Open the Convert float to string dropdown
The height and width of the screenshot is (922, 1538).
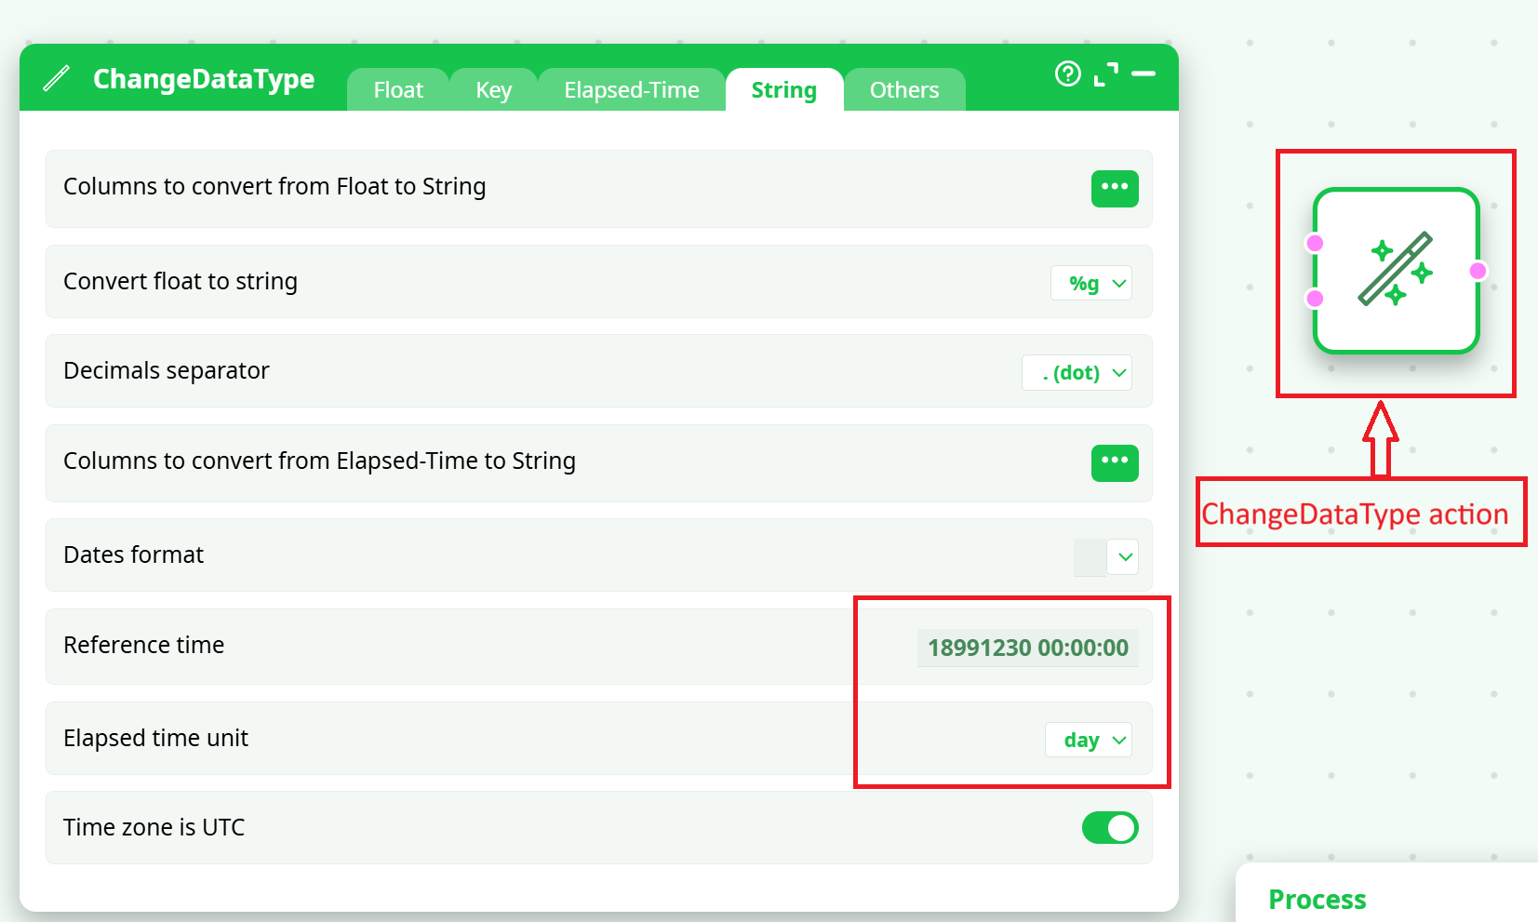(1090, 284)
